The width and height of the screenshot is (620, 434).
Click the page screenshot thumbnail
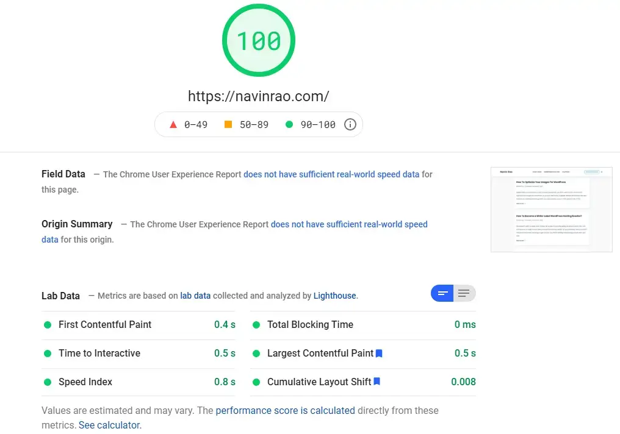point(552,210)
